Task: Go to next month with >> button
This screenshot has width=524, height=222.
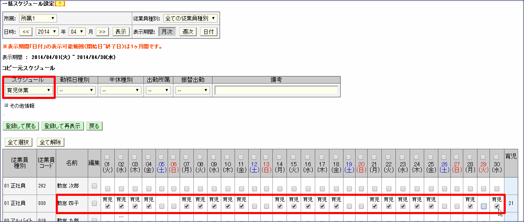Action: tap(102, 32)
